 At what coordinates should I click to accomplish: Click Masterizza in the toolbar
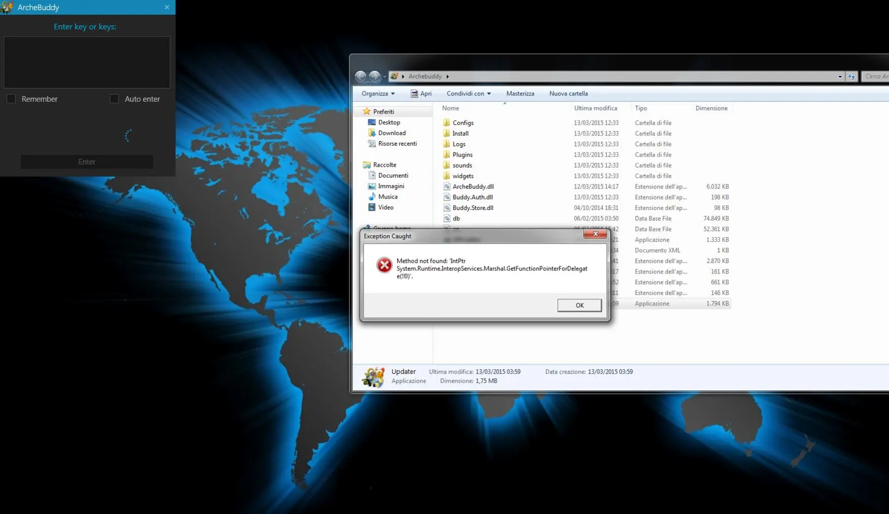[x=520, y=94]
